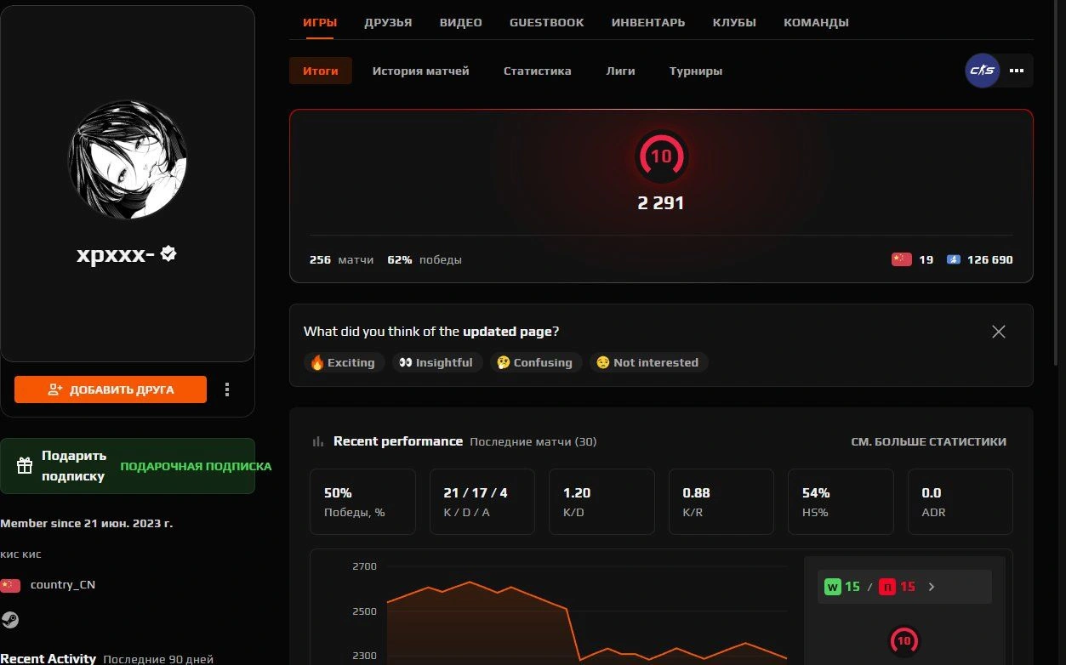The width and height of the screenshot is (1066, 665).
Task: Click the Подарить подписку text
Action: pos(74,465)
